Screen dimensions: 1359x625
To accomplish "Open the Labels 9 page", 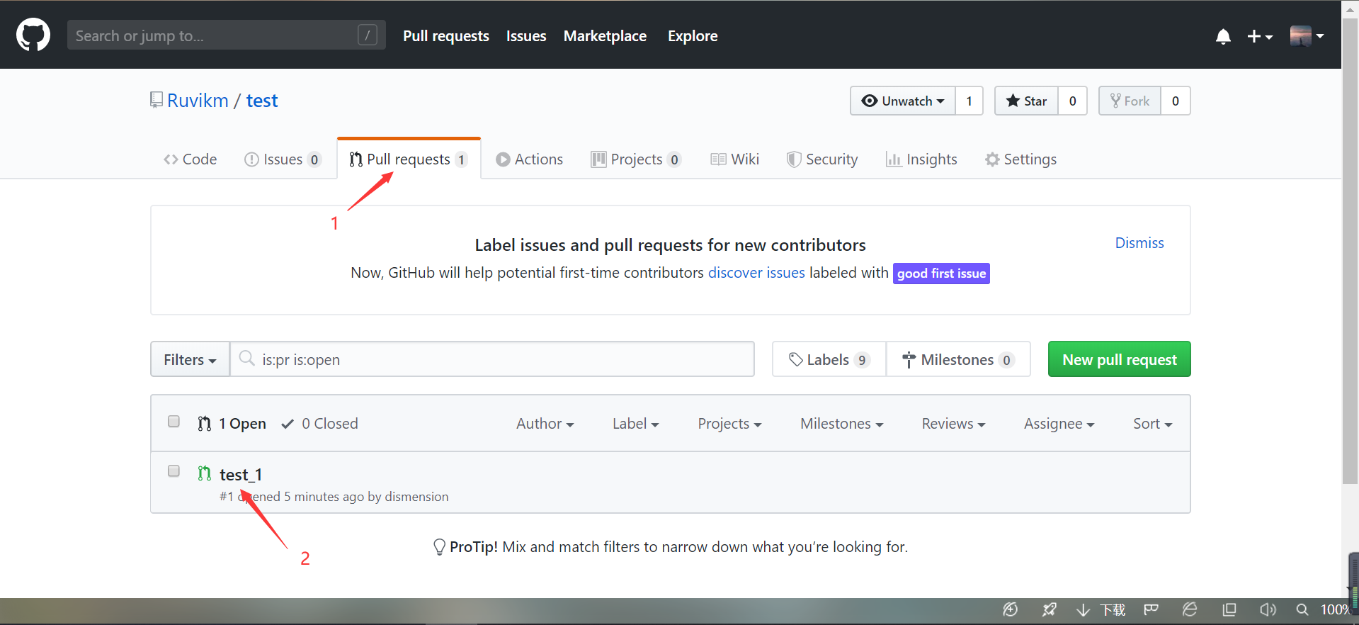I will tap(829, 359).
